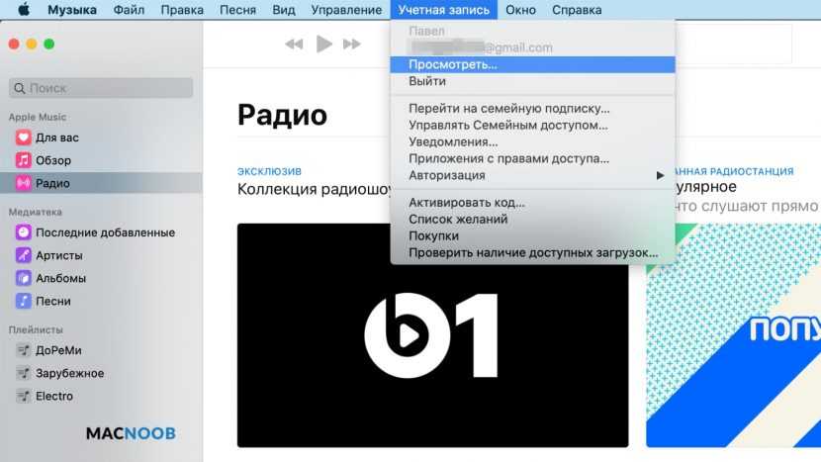
Task: Click the Песни note icon in sidebar
Action: point(23,301)
